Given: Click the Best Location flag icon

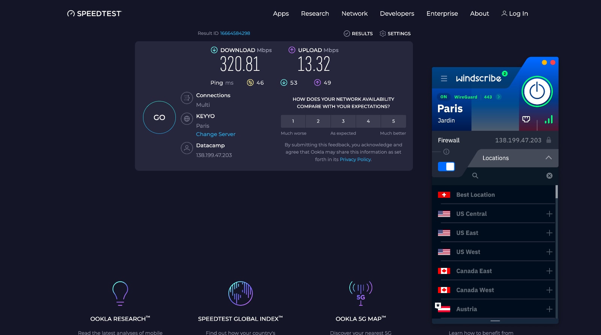Looking at the screenshot, I should [444, 194].
